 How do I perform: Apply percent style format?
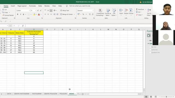(x=83, y=14)
